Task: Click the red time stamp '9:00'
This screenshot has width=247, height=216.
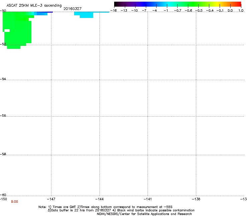Action: (x=14, y=202)
